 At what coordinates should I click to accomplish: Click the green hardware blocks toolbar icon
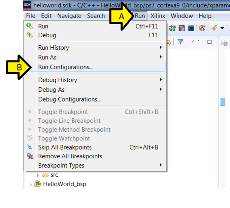coord(173,28)
